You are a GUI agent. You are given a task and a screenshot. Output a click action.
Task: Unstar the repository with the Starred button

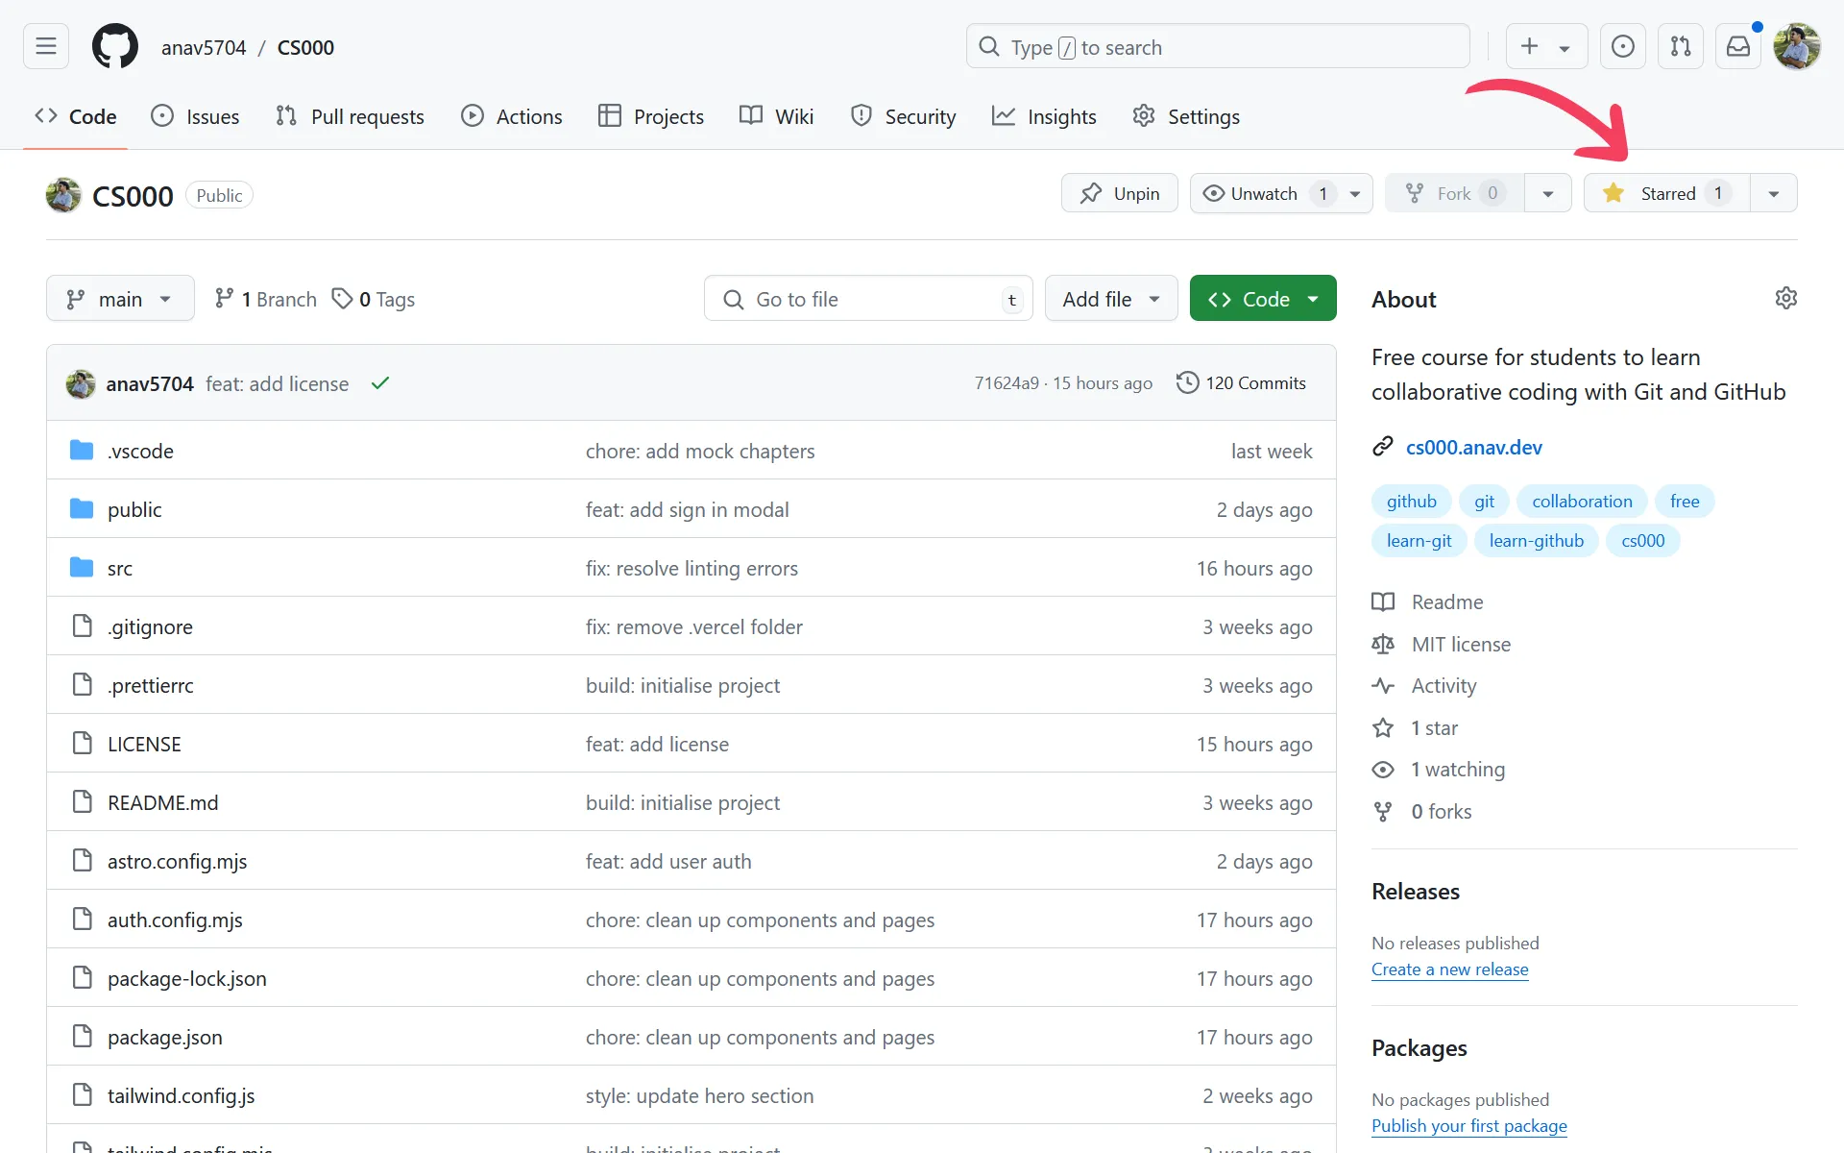[1666, 193]
